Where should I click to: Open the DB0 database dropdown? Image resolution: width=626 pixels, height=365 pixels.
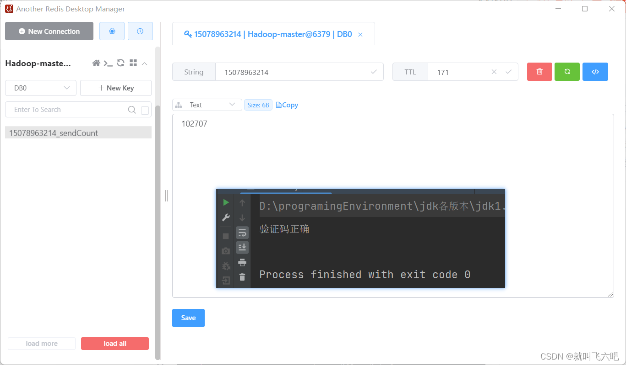click(41, 88)
